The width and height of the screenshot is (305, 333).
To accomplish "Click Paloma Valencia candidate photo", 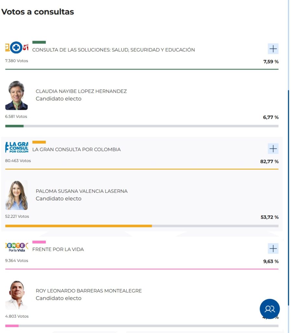I will [x=17, y=195].
